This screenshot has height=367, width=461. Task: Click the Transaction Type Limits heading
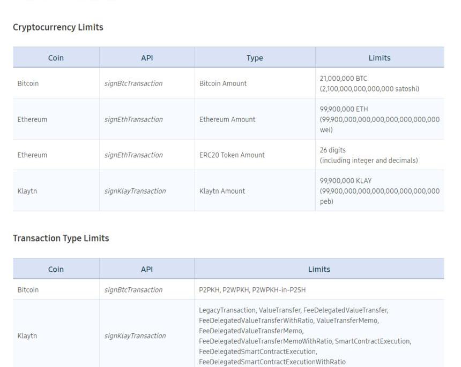(61, 239)
